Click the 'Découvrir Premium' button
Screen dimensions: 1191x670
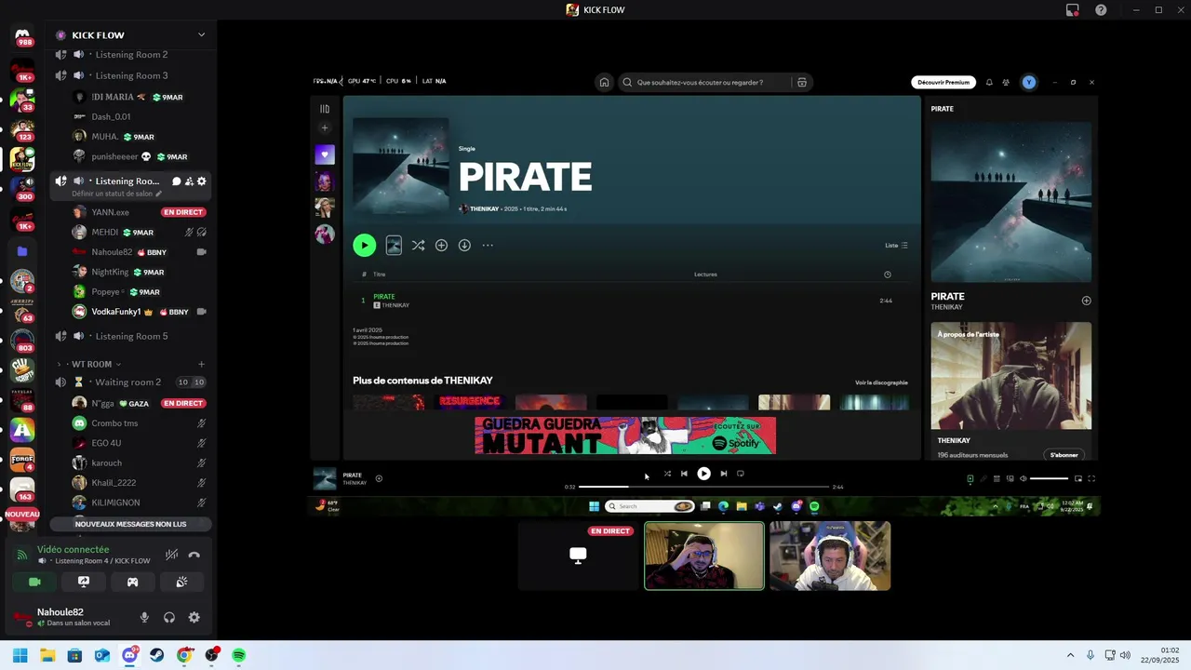[x=943, y=82]
